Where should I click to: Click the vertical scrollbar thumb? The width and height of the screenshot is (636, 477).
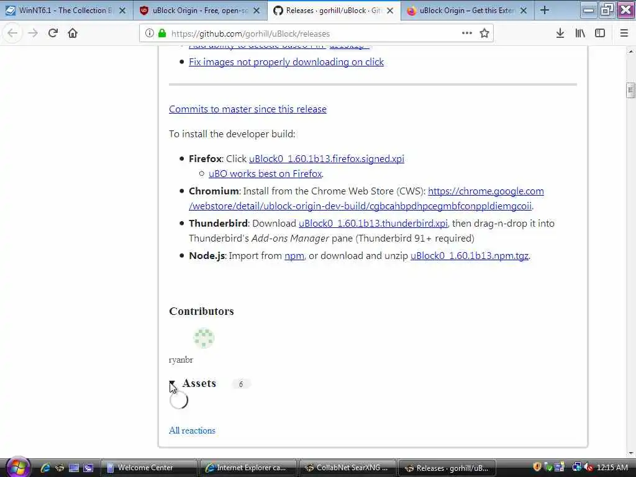(630, 90)
